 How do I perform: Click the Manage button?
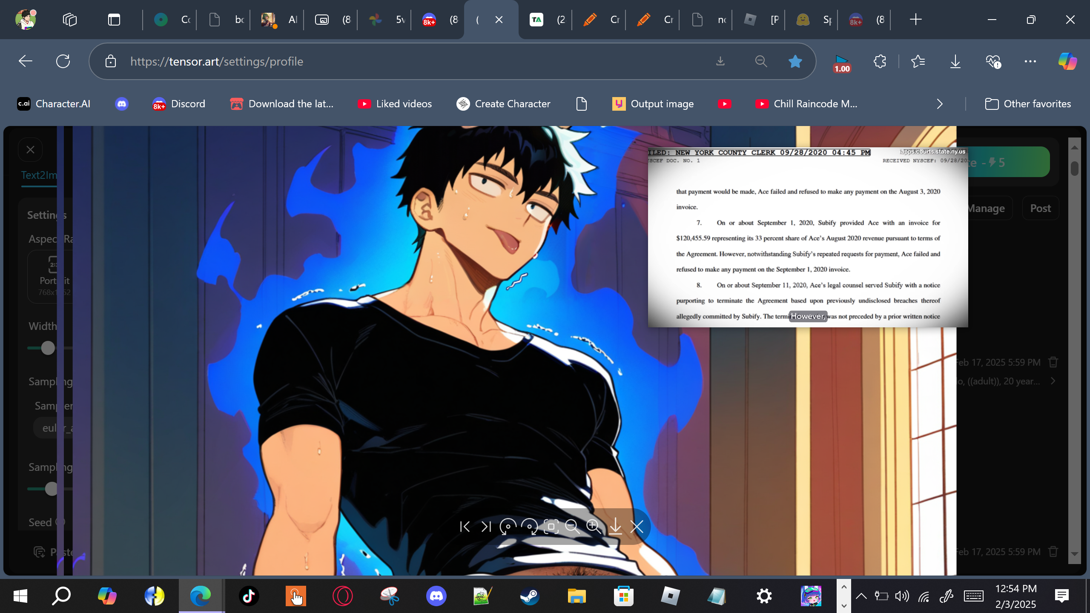(x=986, y=208)
